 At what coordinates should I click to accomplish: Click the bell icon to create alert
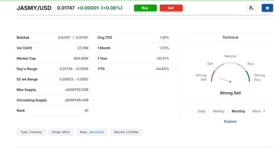[x=251, y=8]
